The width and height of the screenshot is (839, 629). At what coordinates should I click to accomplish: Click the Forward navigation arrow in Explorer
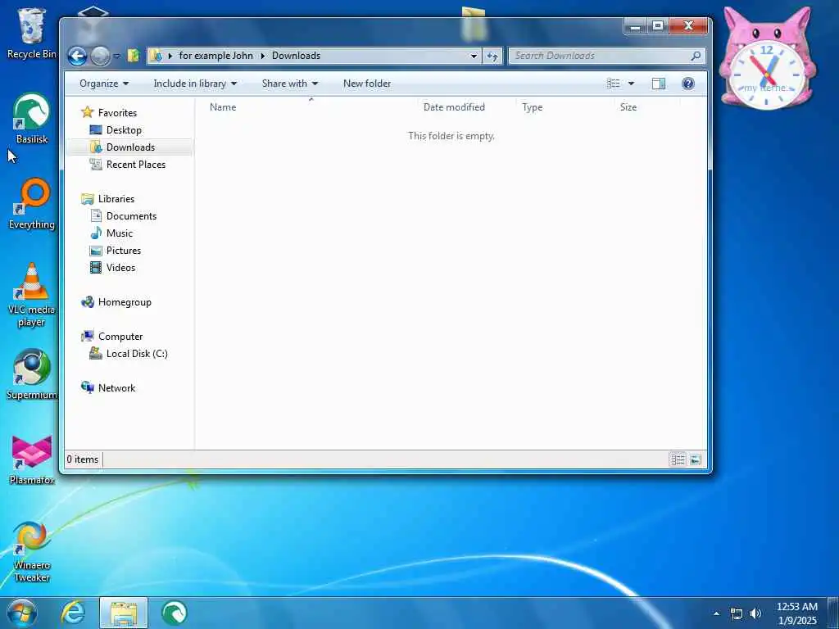(100, 56)
